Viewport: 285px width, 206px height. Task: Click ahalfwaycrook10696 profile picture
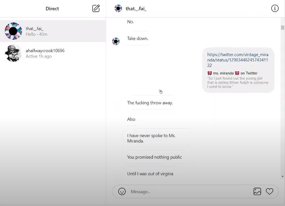click(13, 53)
